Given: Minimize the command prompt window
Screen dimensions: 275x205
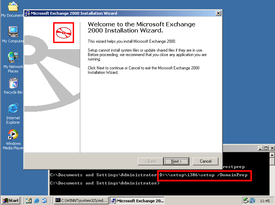Looking at the screenshot, I should (260, 148).
